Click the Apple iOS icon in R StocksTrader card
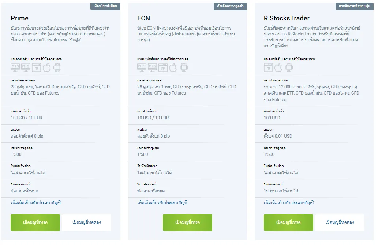 point(278,67)
